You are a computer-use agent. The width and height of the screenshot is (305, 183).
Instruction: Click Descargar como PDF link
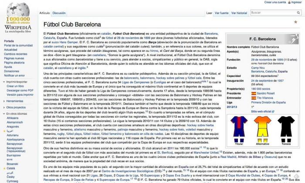pos(20,90)
